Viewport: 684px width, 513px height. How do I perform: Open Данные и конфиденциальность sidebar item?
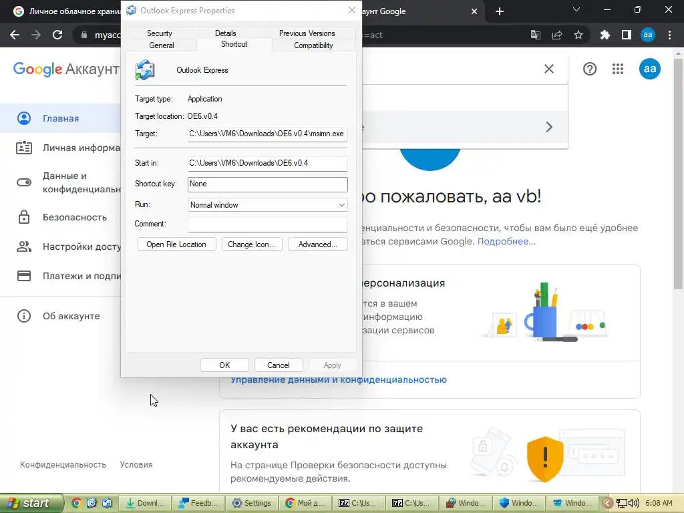point(60,182)
